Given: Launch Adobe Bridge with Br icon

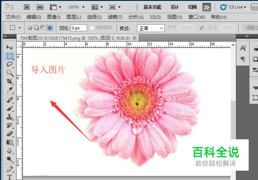Looking at the screenshot, I should pyautogui.click(x=27, y=7).
